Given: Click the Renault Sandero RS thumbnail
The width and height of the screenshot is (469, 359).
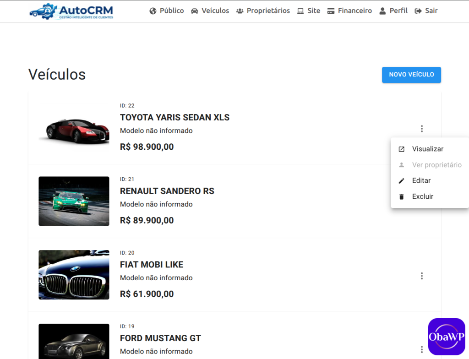Looking at the screenshot, I should pos(74,201).
